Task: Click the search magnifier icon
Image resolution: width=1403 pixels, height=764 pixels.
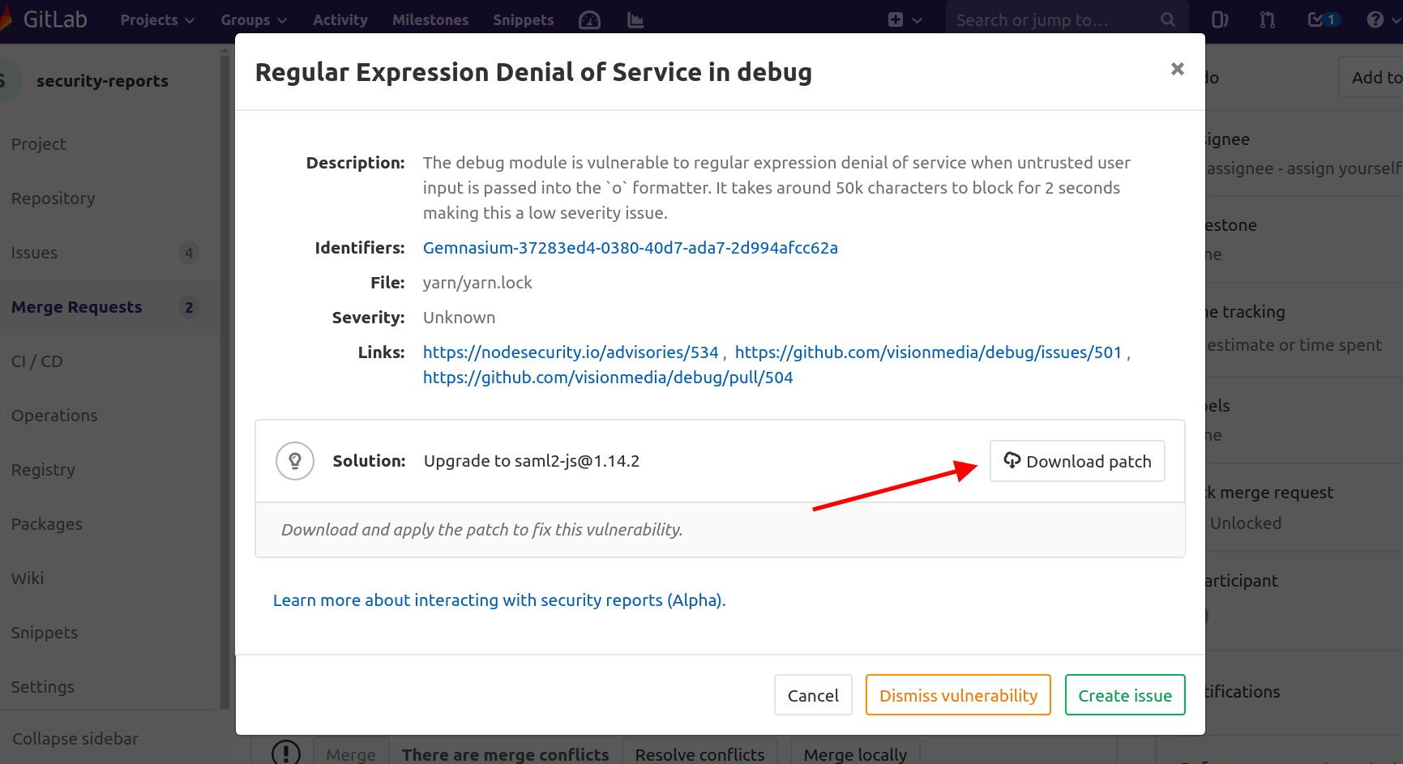Action: tap(1167, 19)
